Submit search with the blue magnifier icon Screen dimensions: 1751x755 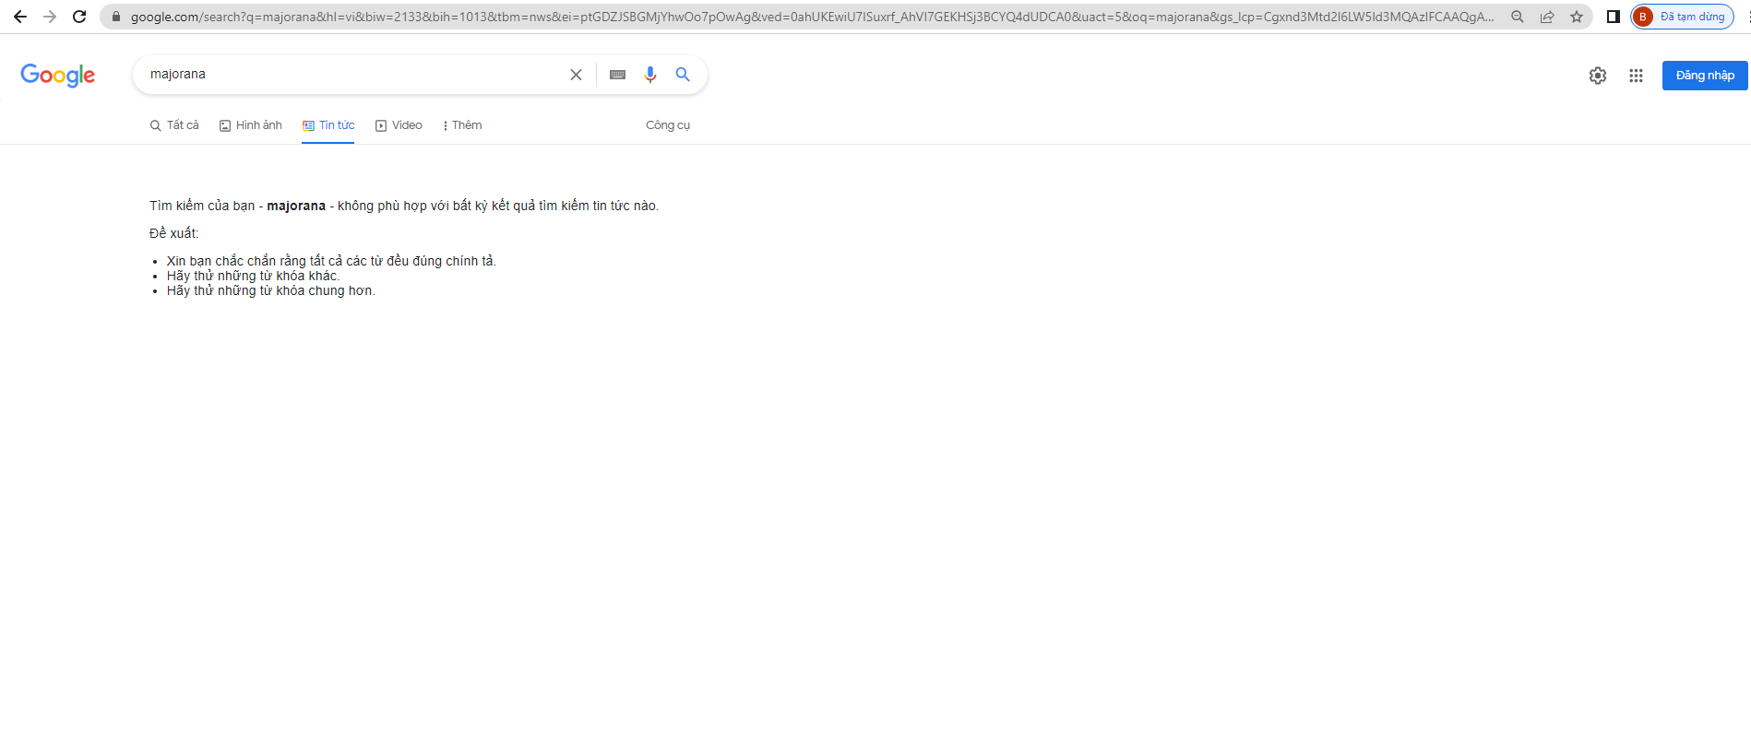(x=683, y=75)
